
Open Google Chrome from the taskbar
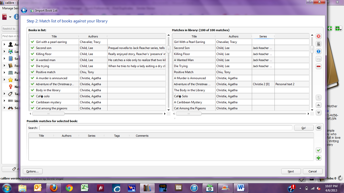(x=69, y=188)
